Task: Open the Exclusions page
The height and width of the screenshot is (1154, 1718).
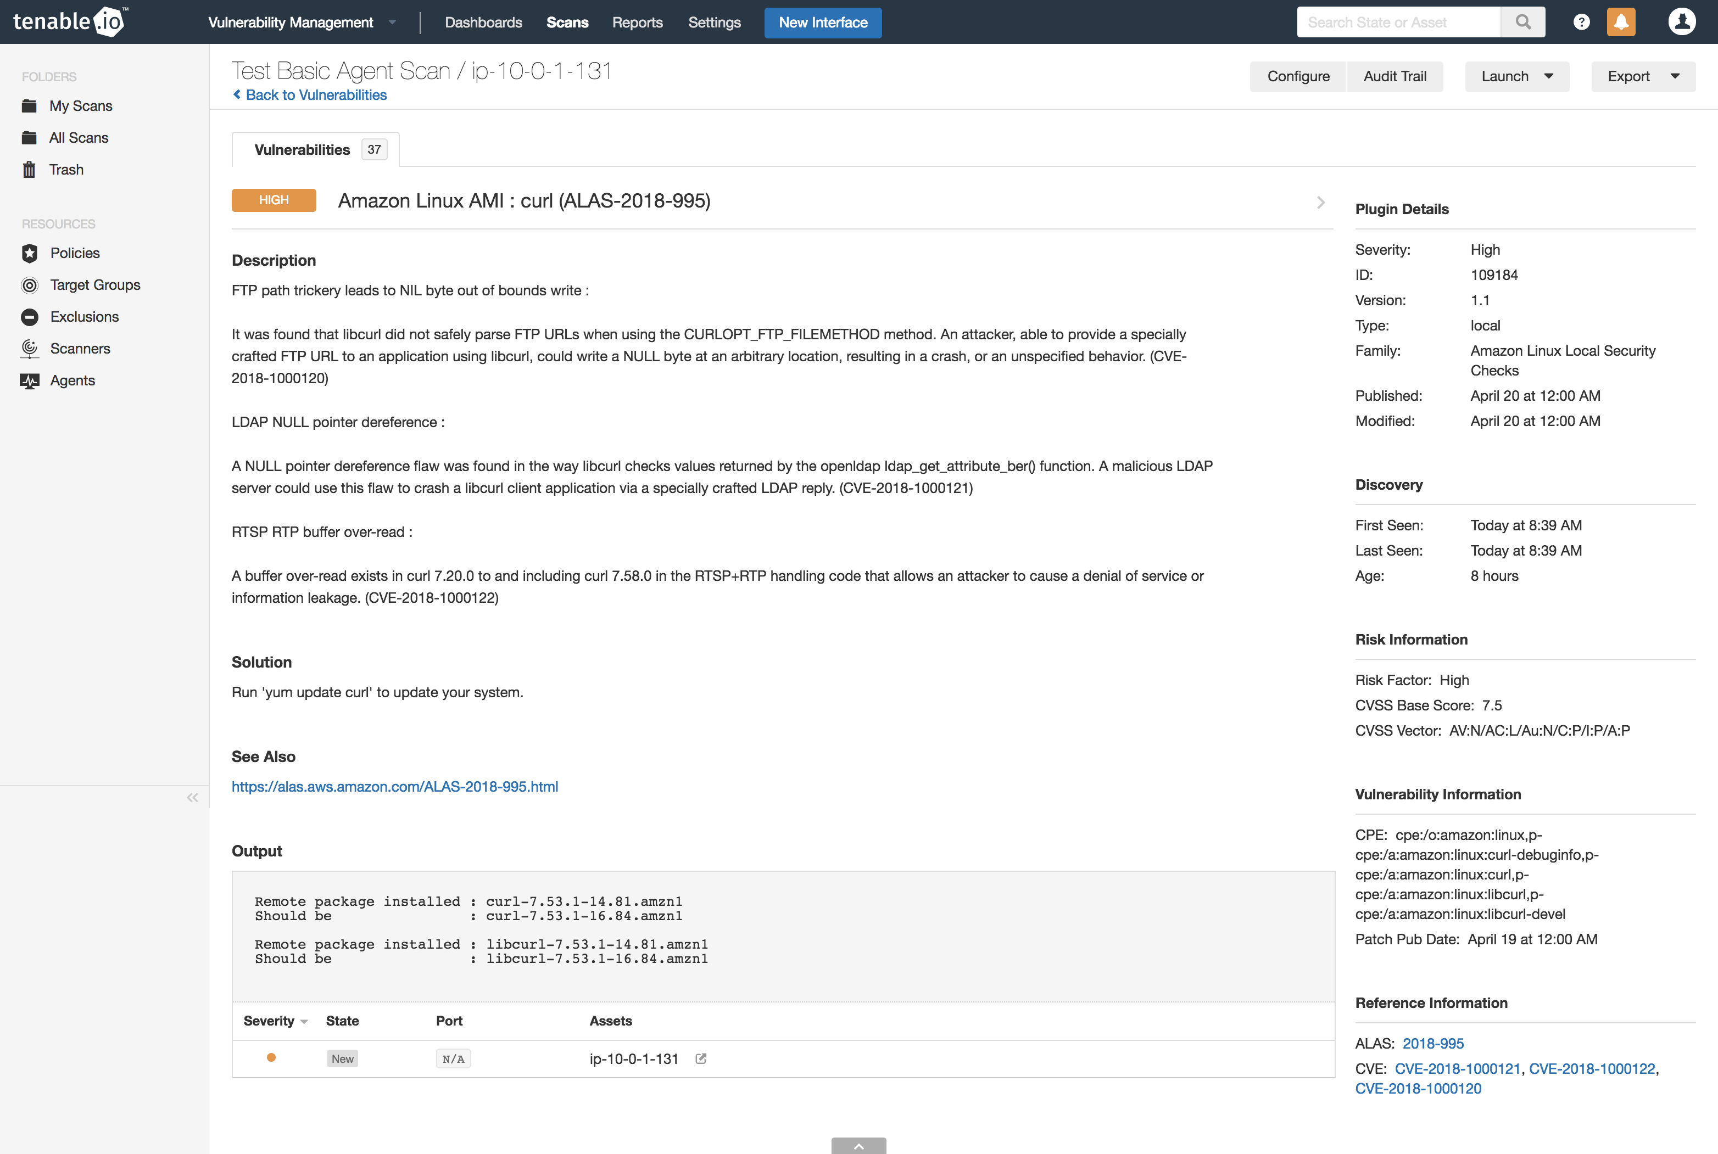Action: point(84,316)
